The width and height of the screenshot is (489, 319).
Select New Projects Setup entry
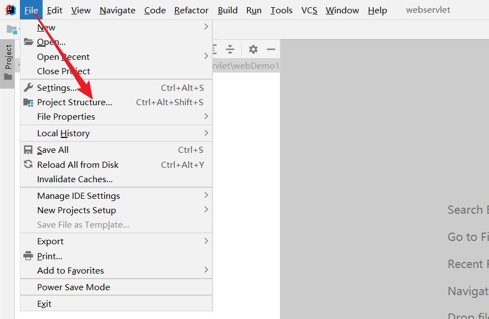[x=116, y=210]
